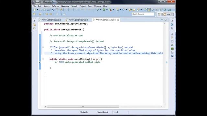This screenshot has height=116, width=207.
Task: Click the web browser globe icon
Action: 165,10
